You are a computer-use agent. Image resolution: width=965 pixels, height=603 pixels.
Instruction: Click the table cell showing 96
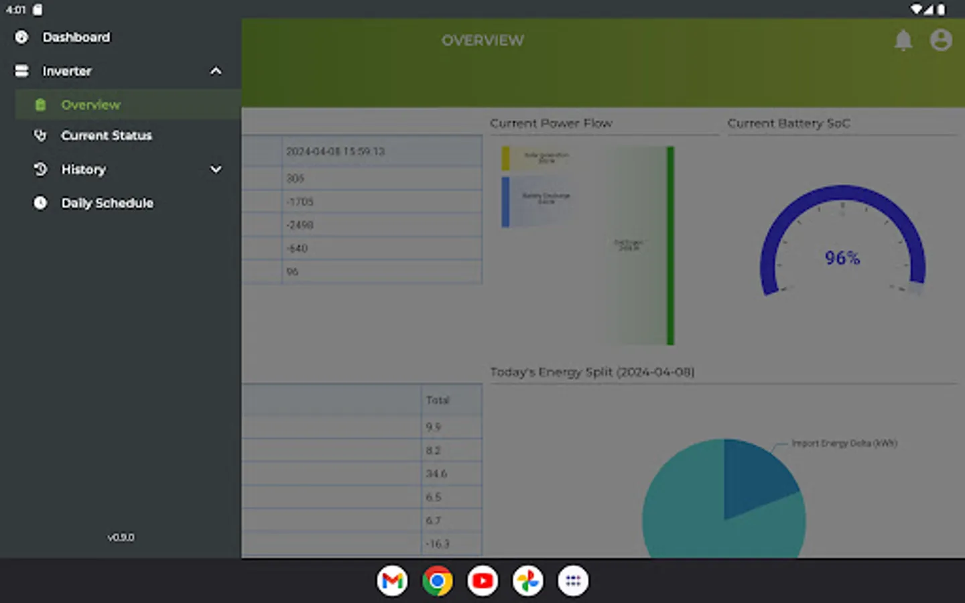tap(382, 271)
